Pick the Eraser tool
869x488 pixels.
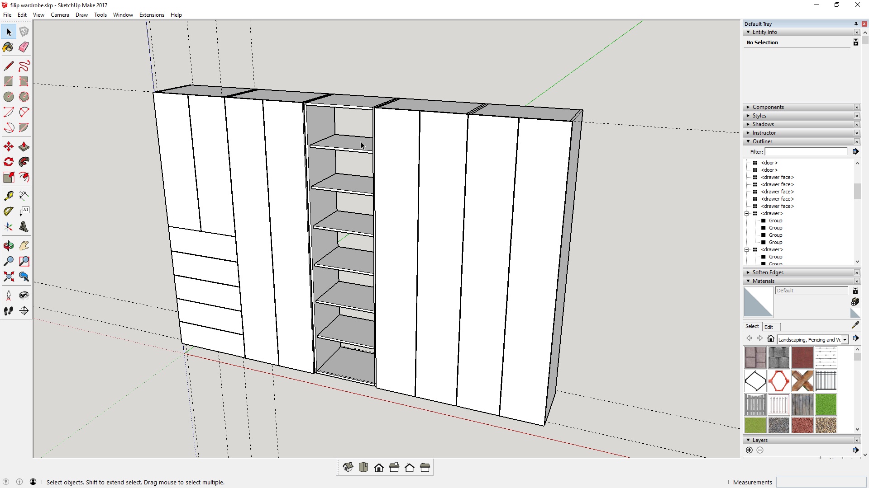(24, 47)
